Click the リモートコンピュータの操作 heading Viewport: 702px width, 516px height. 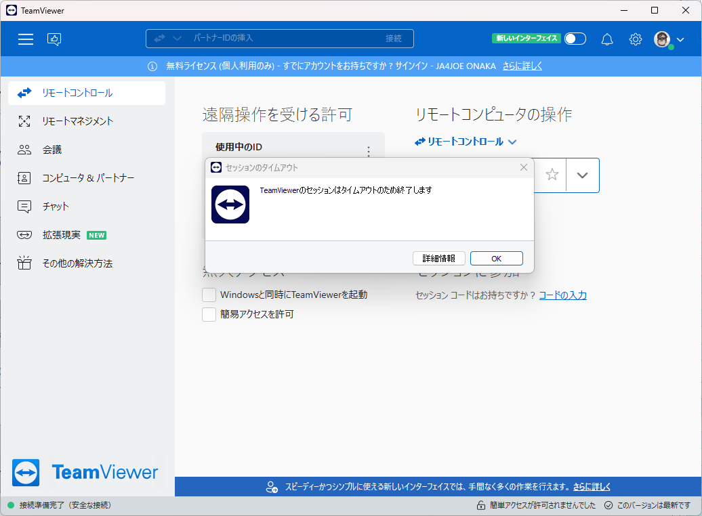(494, 114)
